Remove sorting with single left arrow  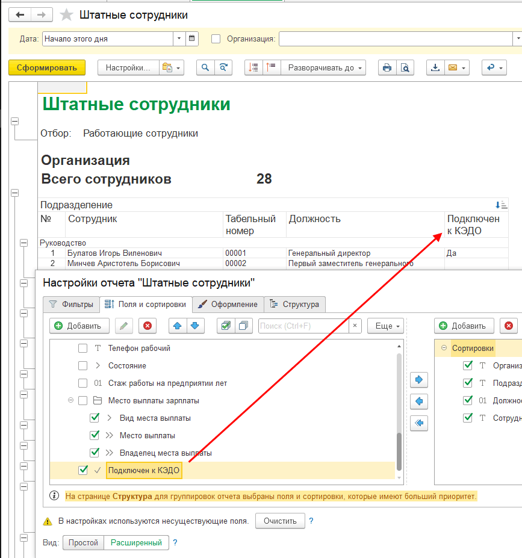coord(419,401)
